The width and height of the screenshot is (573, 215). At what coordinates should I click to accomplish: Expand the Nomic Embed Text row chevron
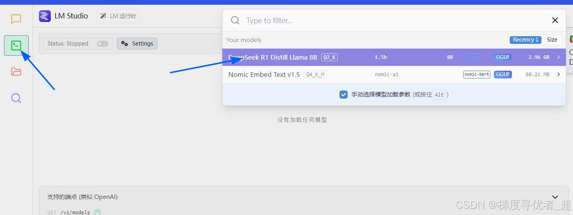tap(558, 75)
